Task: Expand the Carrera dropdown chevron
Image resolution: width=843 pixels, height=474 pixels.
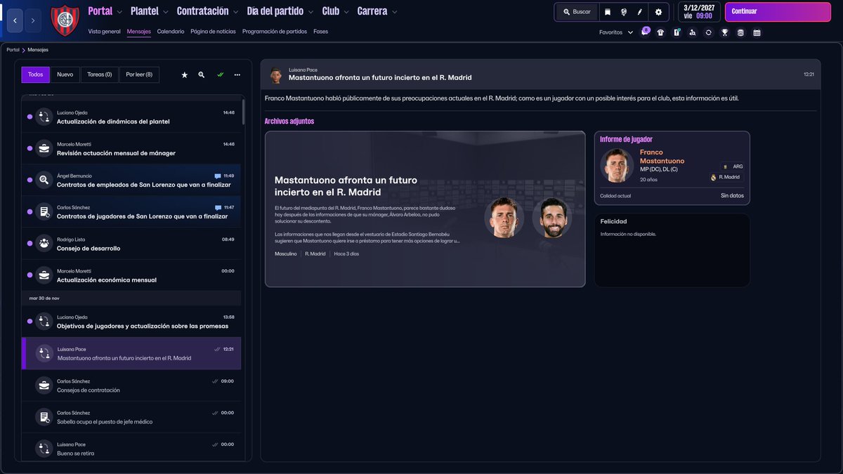Action: tap(394, 12)
